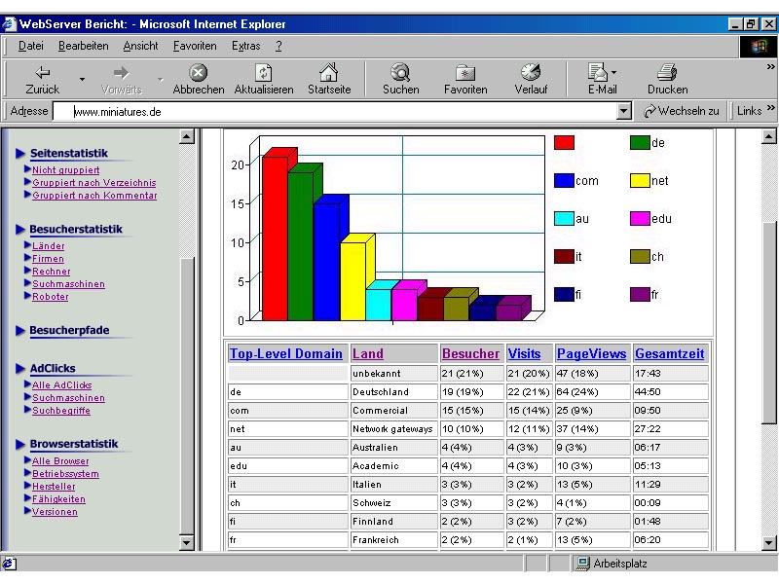Screen dimensions: 779x584
Task: Open the Favoriten folder icon
Action: [465, 73]
